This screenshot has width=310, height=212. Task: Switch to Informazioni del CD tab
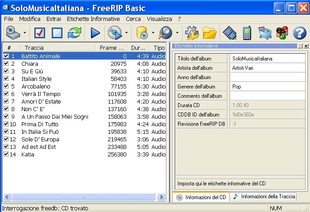[x=201, y=197]
